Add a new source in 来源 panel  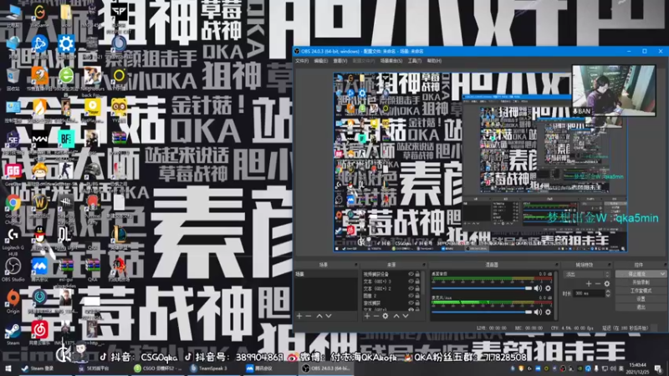click(367, 316)
